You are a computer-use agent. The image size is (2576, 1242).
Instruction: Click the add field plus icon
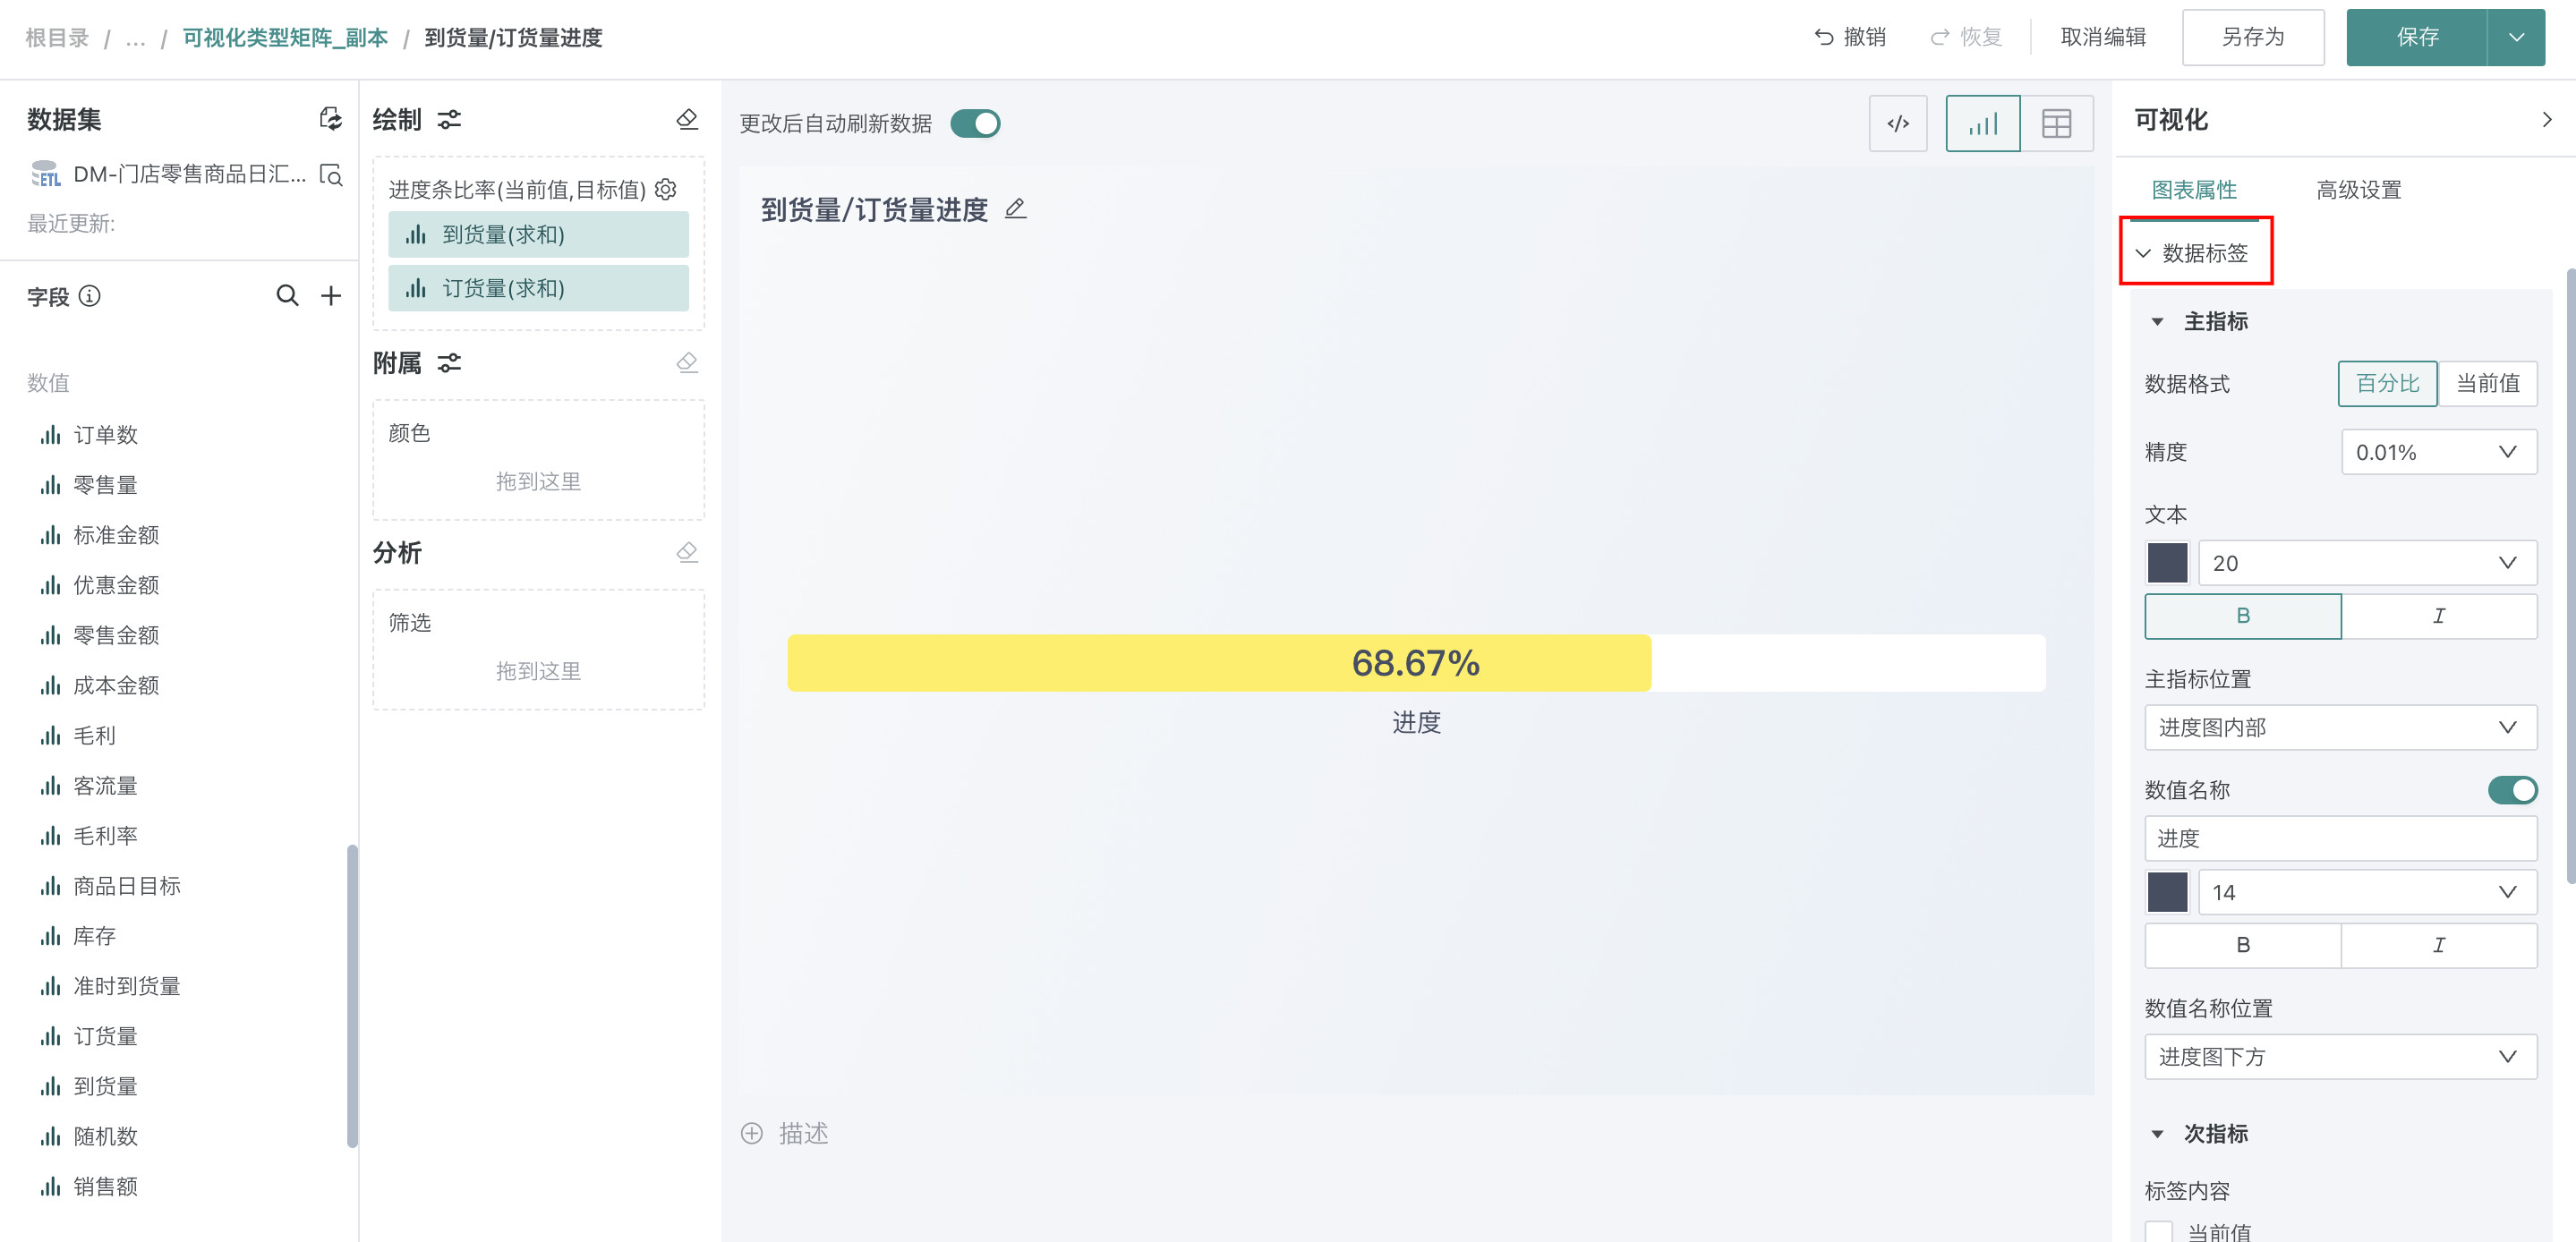coord(331,296)
